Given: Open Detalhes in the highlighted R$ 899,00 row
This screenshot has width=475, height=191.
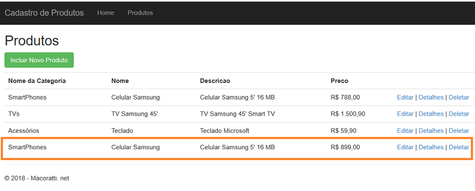Looking at the screenshot, I should [x=431, y=147].
